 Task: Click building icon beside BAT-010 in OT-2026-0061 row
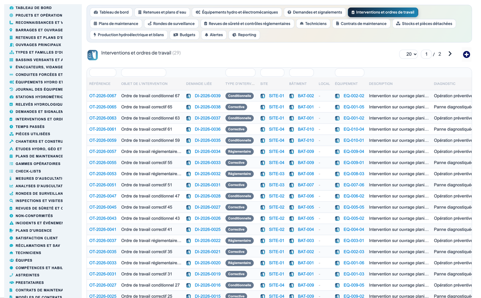(292, 129)
